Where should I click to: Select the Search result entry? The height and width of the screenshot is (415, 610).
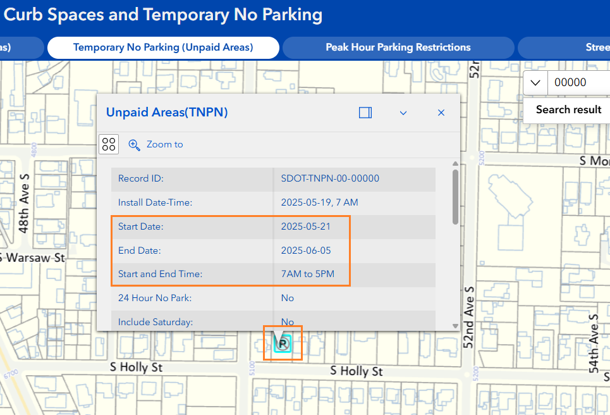pyautogui.click(x=568, y=109)
